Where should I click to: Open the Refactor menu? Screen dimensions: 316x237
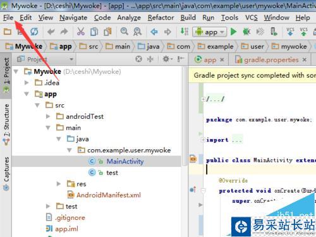click(161, 18)
